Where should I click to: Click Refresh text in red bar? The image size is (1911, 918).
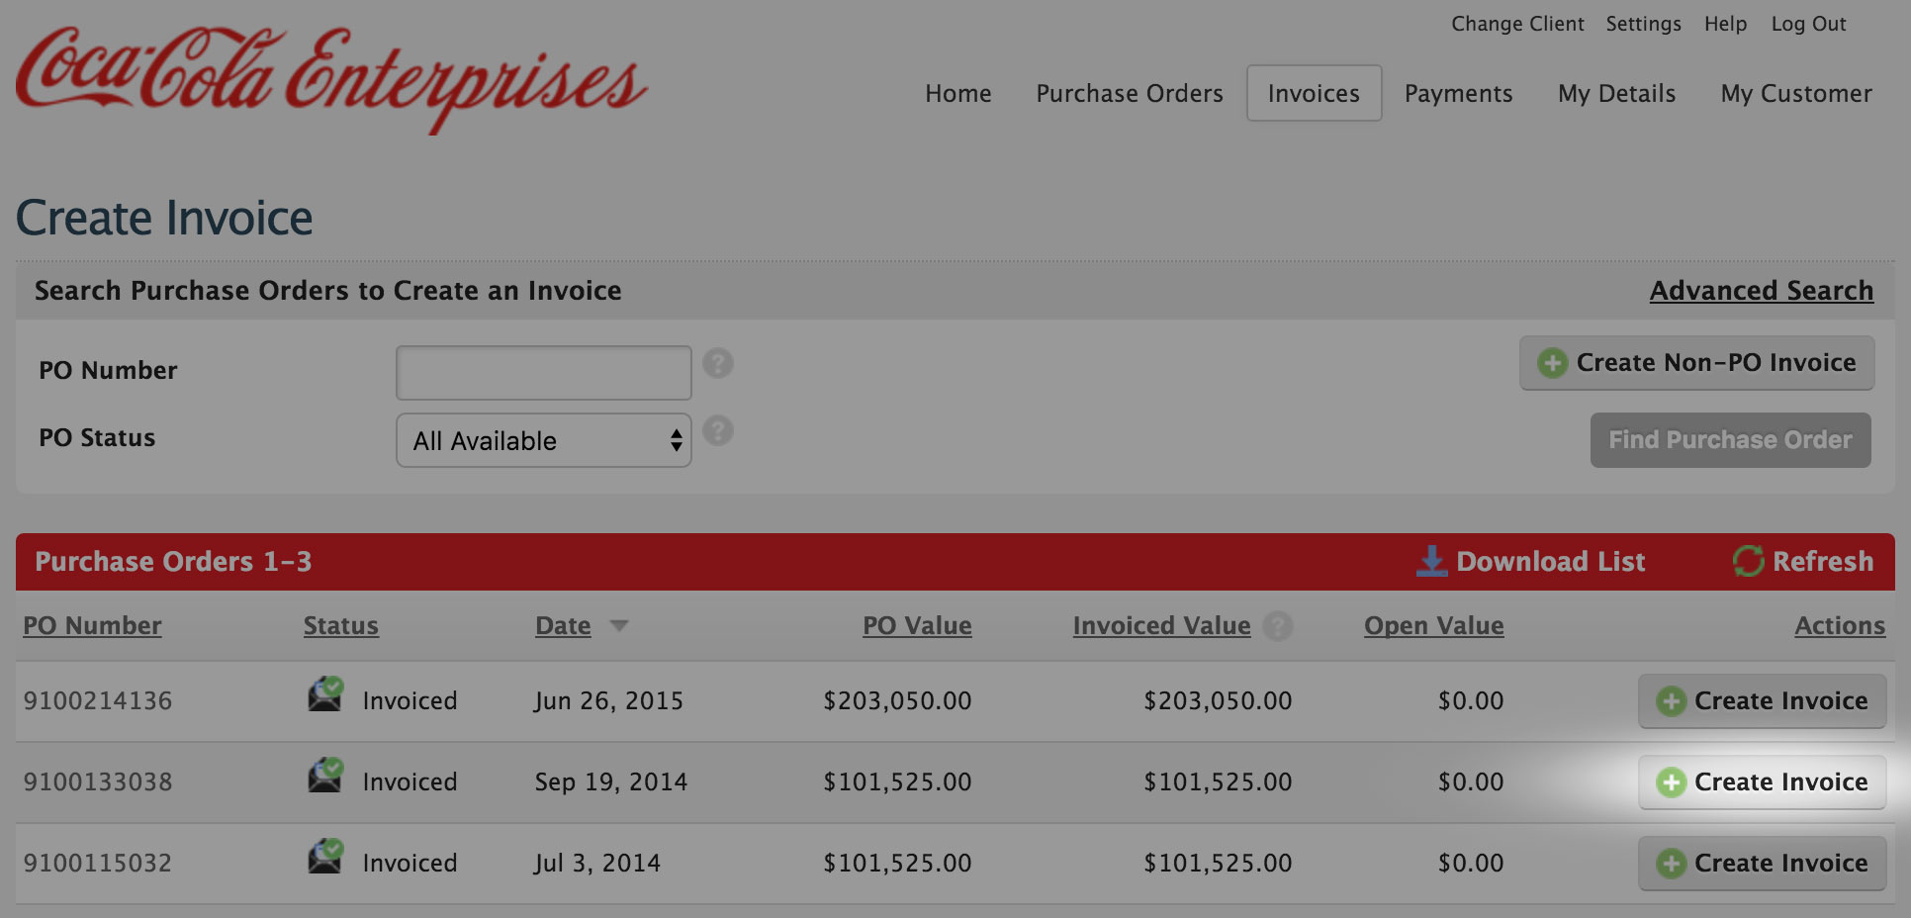1822,561
